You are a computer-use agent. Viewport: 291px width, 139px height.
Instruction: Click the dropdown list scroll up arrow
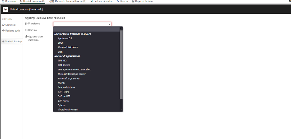click(x=121, y=29)
